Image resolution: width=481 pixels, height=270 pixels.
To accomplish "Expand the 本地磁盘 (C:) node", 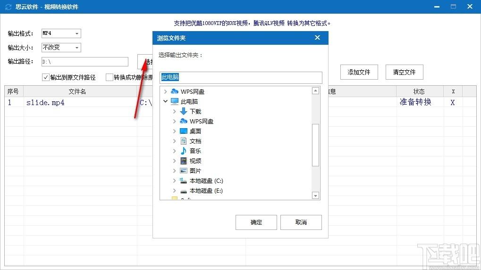I will (174, 180).
